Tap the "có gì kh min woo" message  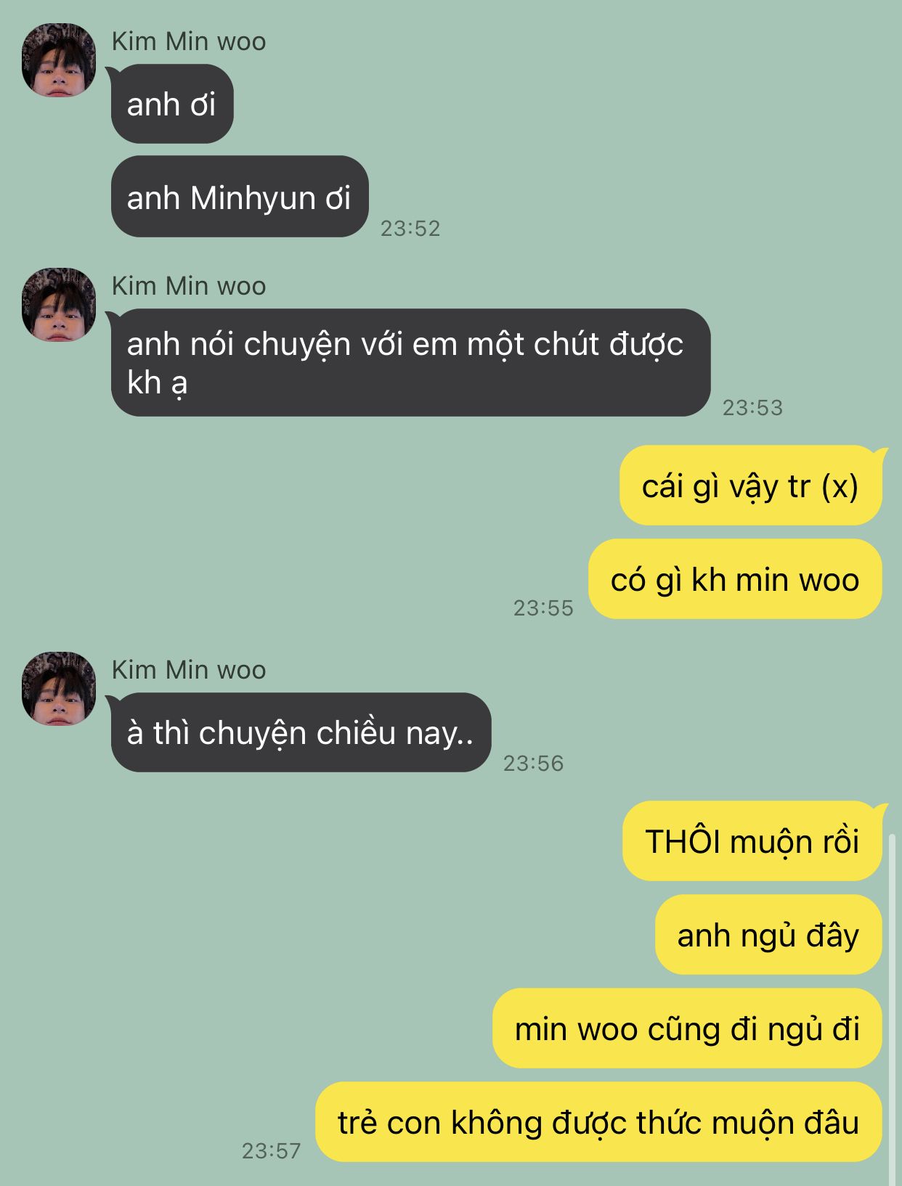point(735,579)
